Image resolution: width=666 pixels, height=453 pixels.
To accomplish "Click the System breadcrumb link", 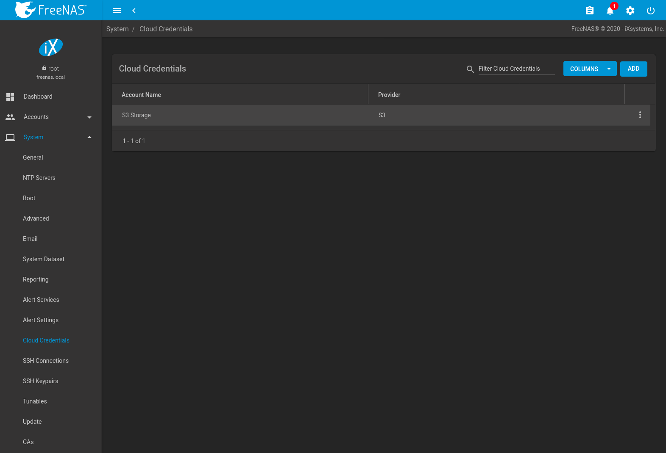I will (117, 29).
